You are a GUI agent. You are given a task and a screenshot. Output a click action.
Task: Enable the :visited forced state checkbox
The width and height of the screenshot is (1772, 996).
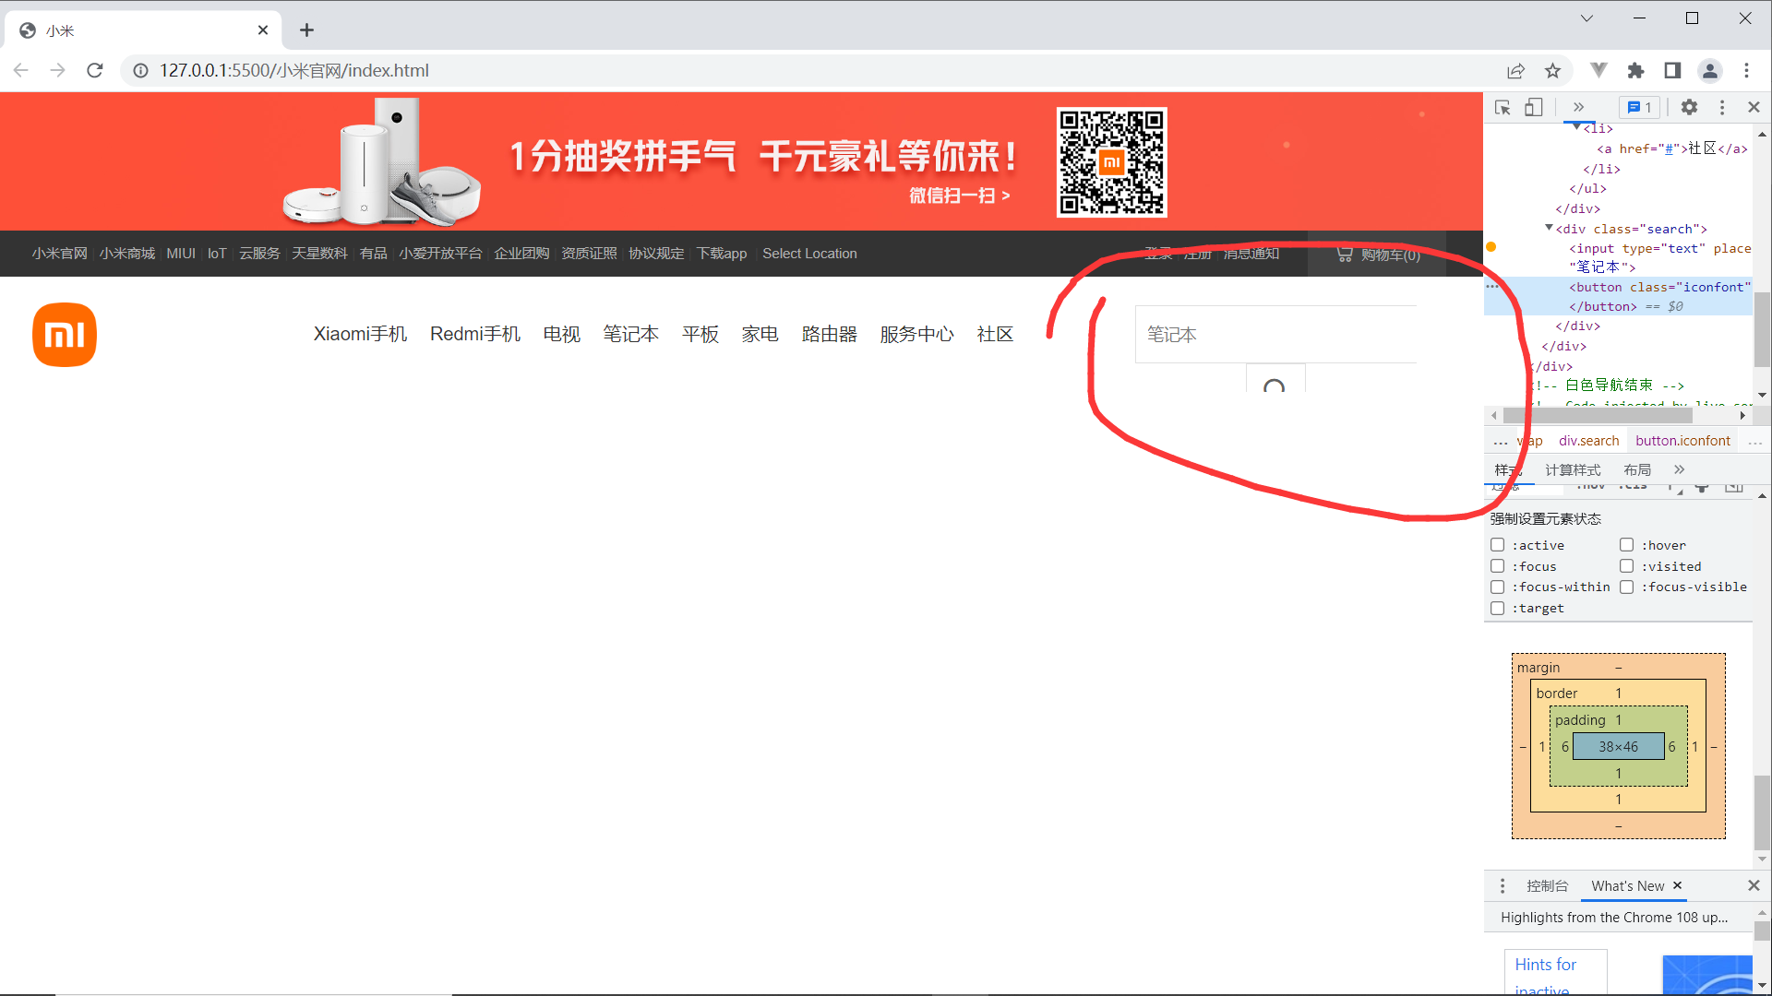coord(1626,566)
